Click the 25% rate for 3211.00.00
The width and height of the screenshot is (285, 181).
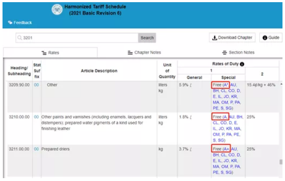click(251, 149)
